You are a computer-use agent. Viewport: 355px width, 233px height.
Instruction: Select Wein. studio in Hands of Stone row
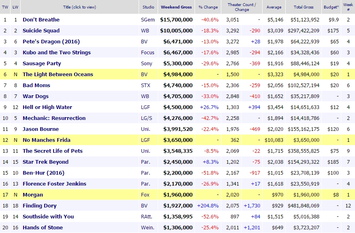[148, 228]
